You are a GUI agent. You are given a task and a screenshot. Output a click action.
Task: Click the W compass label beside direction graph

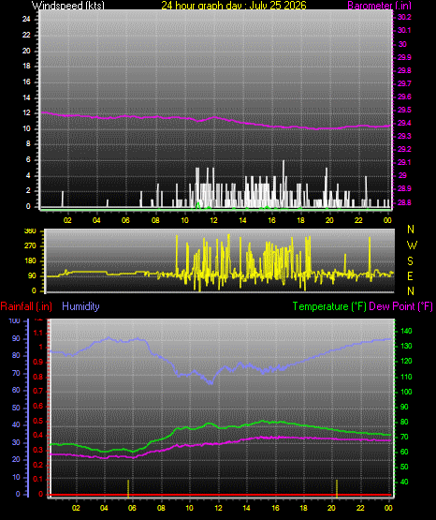click(x=412, y=245)
